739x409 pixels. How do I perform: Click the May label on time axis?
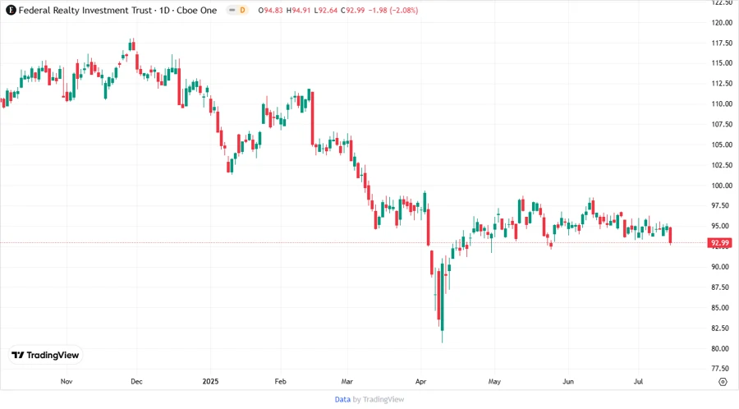pos(494,381)
